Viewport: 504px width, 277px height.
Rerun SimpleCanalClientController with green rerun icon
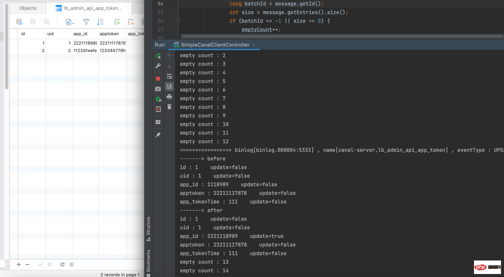[158, 56]
